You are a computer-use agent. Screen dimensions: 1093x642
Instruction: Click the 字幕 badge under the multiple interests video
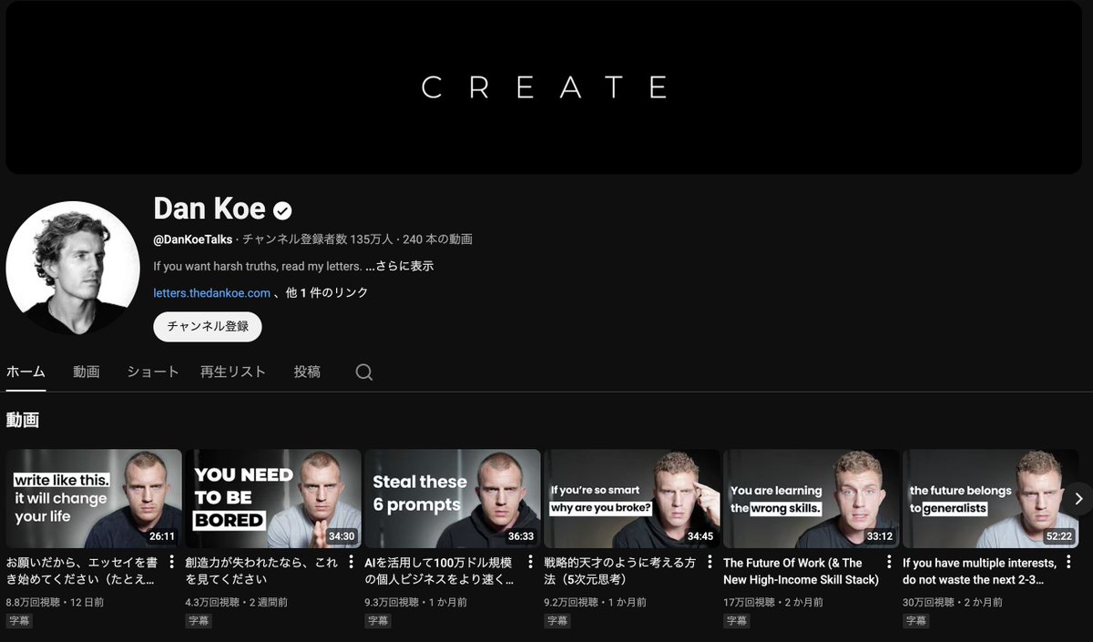(915, 621)
